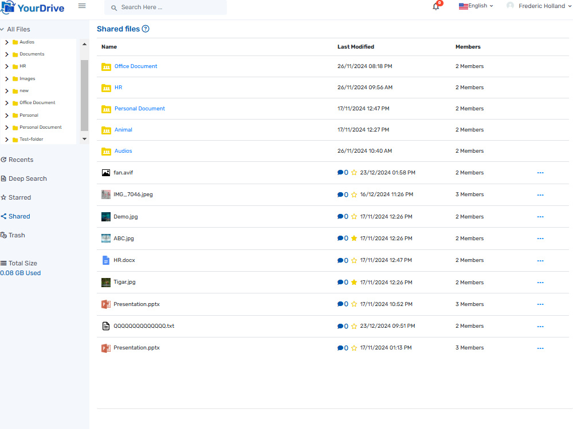
Task: Star the Demo.jpg file
Action: tap(354, 217)
